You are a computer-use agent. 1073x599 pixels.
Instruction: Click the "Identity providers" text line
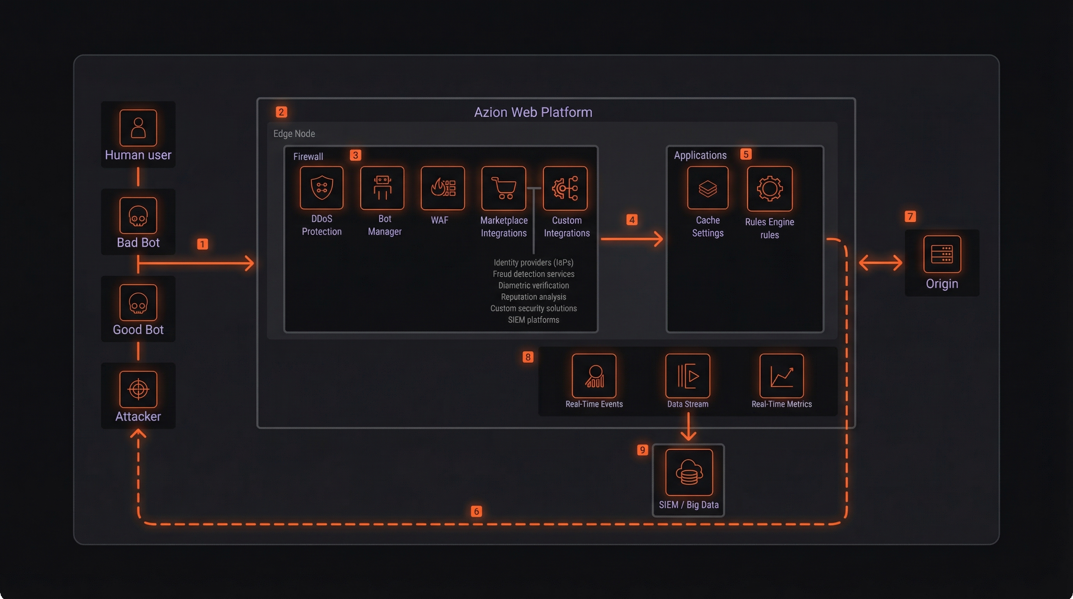point(534,262)
